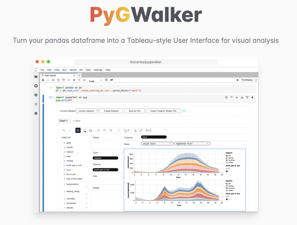Move cell up with the up arrow
297x225 pixels.
pyautogui.click(x=232, y=97)
